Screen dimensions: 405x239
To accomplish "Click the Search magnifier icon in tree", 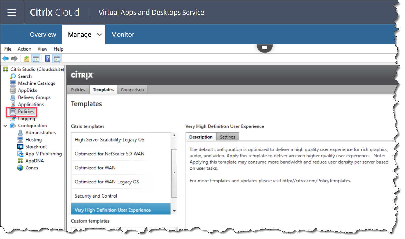I will (x=13, y=76).
